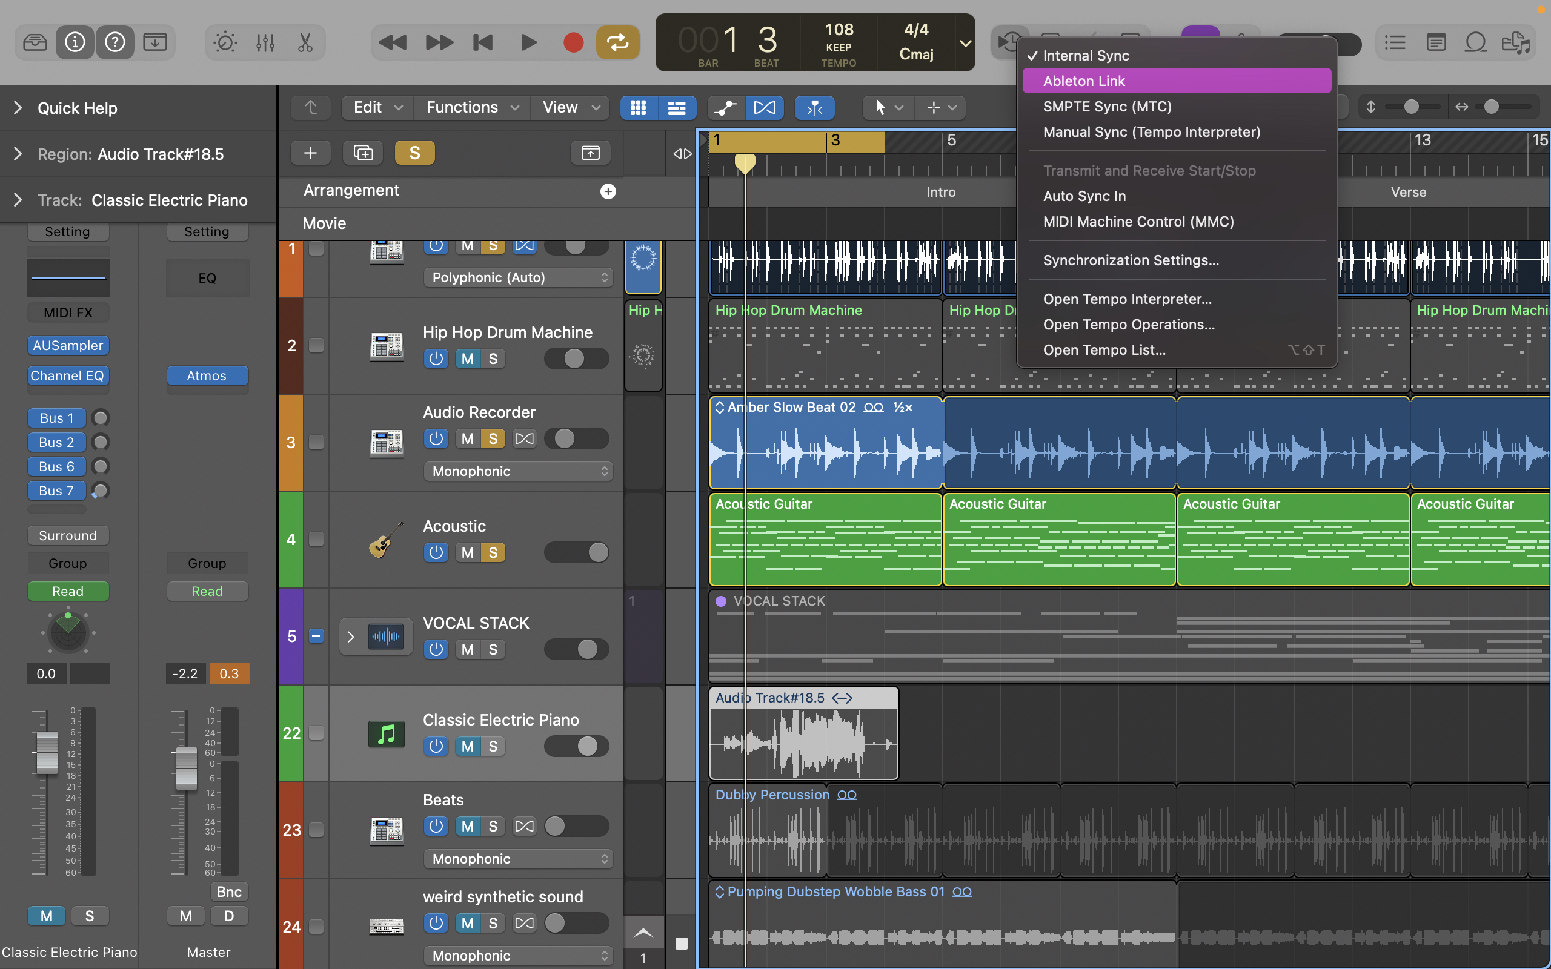Expand the Quick Help section
The width and height of the screenshot is (1551, 969).
coord(18,108)
